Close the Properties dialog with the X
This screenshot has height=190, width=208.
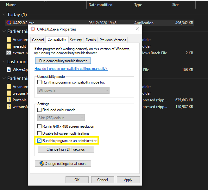137,29
